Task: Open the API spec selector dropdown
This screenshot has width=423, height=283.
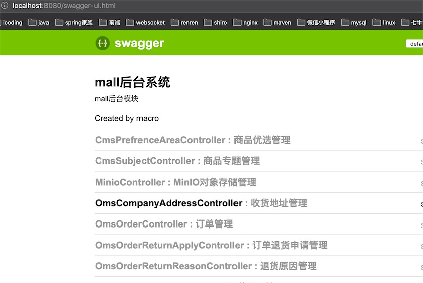Action: point(414,44)
